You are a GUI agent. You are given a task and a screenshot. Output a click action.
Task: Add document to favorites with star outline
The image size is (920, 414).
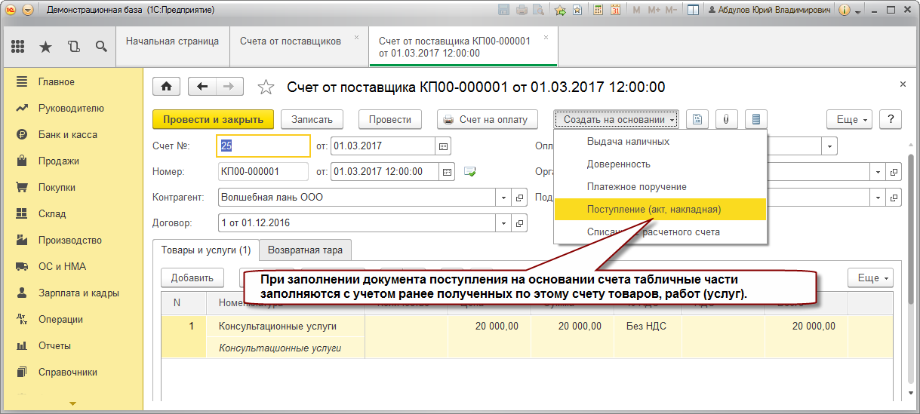(x=266, y=87)
